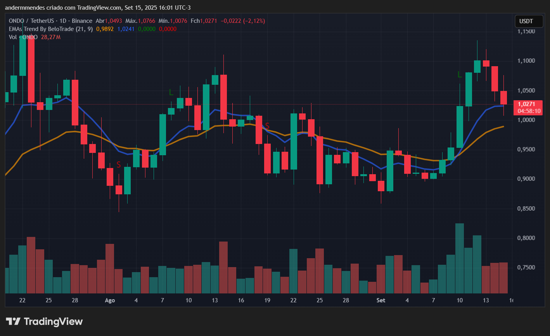Click the 'Ago' month label on time axis

[x=110, y=300]
